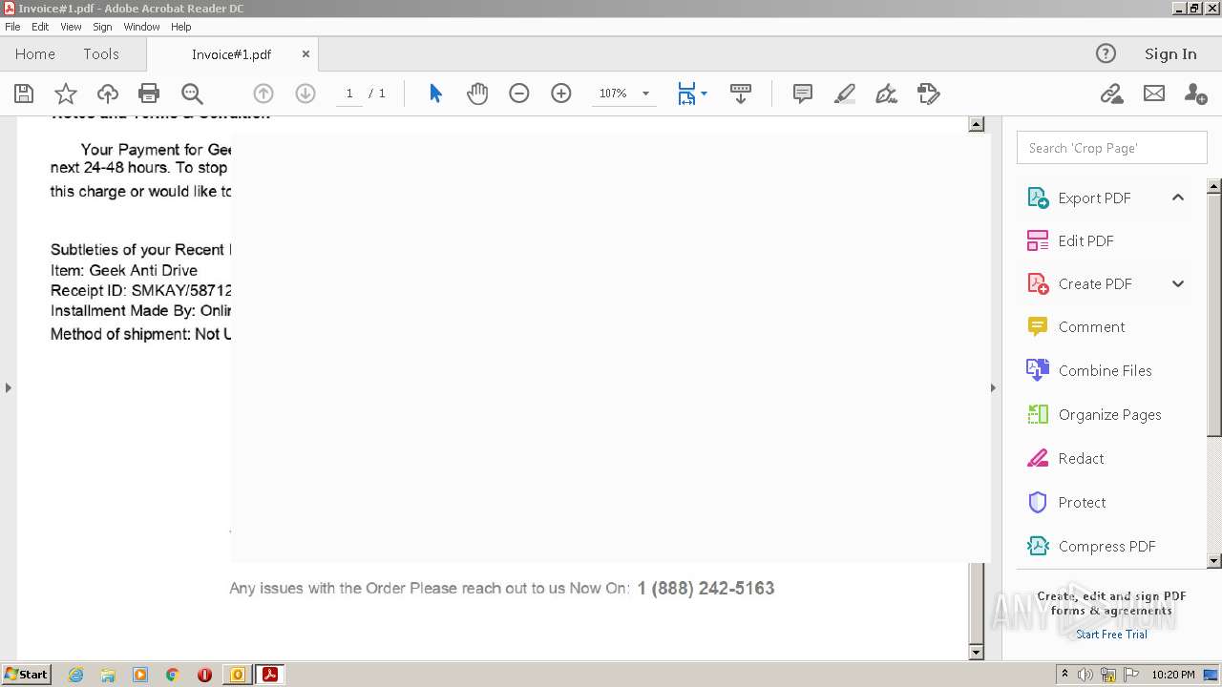Switch to the Home tab
Viewport: 1222px width, 687px height.
(35, 54)
